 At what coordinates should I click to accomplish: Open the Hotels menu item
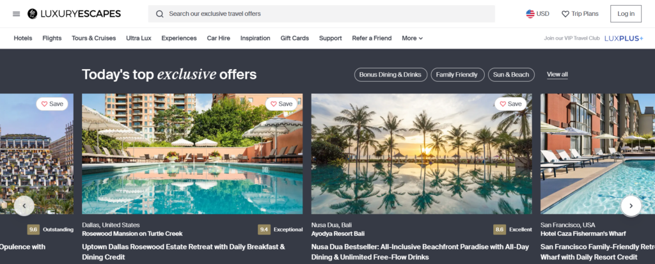(x=23, y=38)
